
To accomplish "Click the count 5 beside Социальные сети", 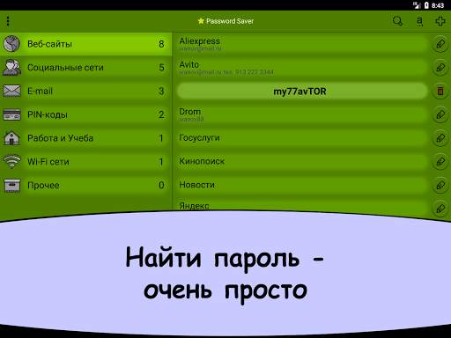I will 161,68.
